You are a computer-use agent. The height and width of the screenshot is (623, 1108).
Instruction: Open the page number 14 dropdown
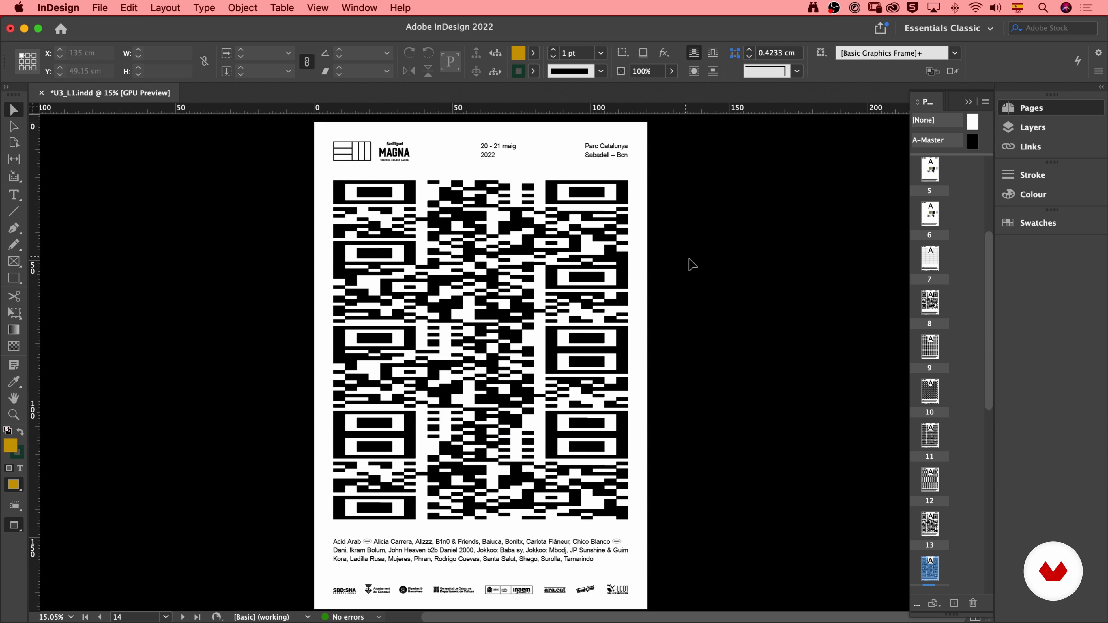click(166, 617)
